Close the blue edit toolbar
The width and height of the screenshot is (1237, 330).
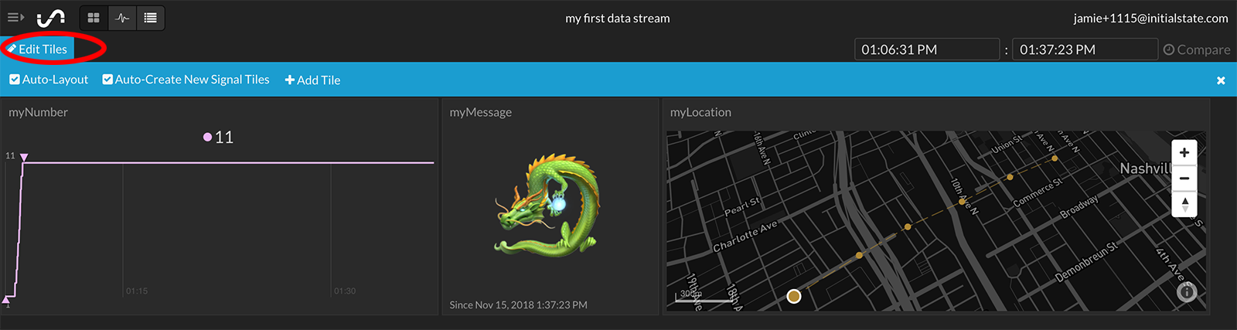coord(1221,80)
